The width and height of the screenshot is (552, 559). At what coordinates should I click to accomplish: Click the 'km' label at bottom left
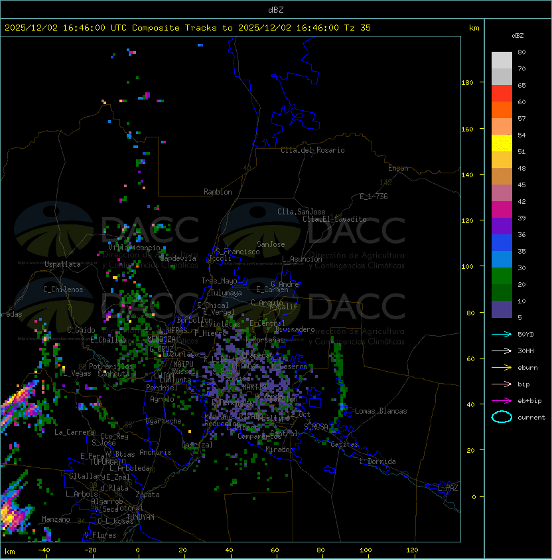click(x=10, y=552)
